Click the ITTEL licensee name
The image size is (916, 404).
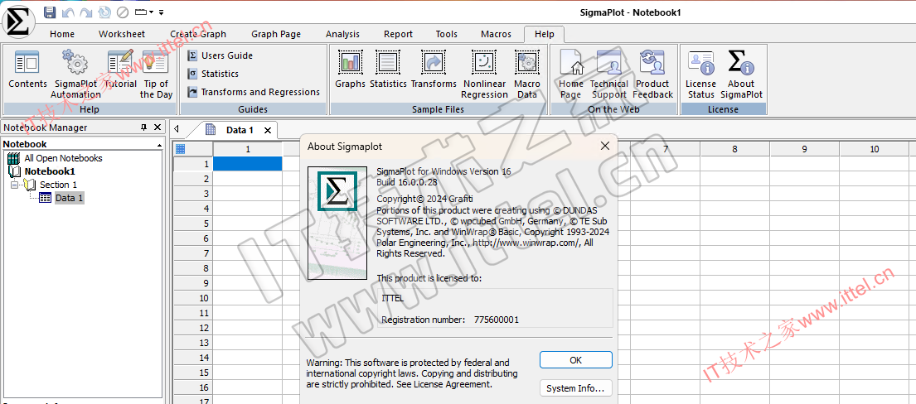[392, 298]
